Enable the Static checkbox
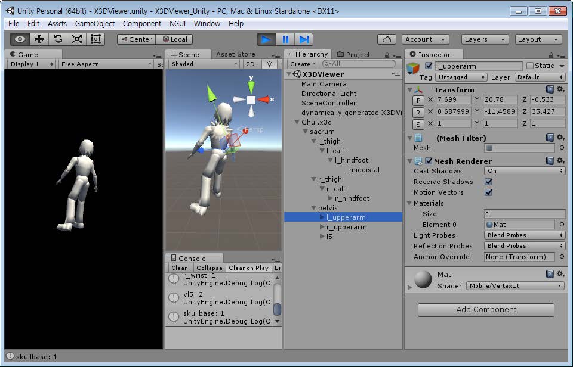This screenshot has width=573, height=367. [x=530, y=66]
